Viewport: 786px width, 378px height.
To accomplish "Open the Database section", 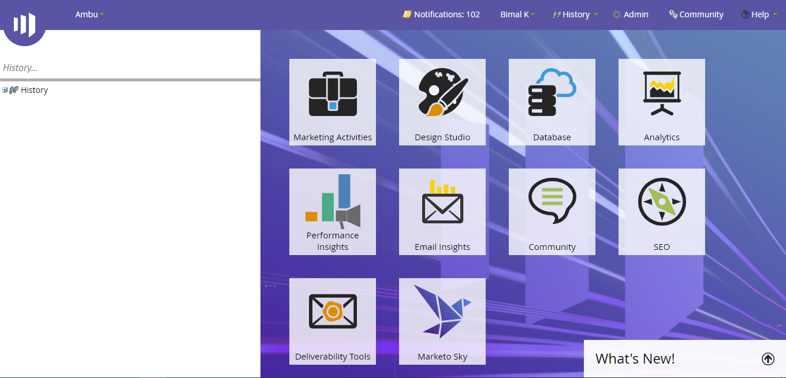I will 552,102.
